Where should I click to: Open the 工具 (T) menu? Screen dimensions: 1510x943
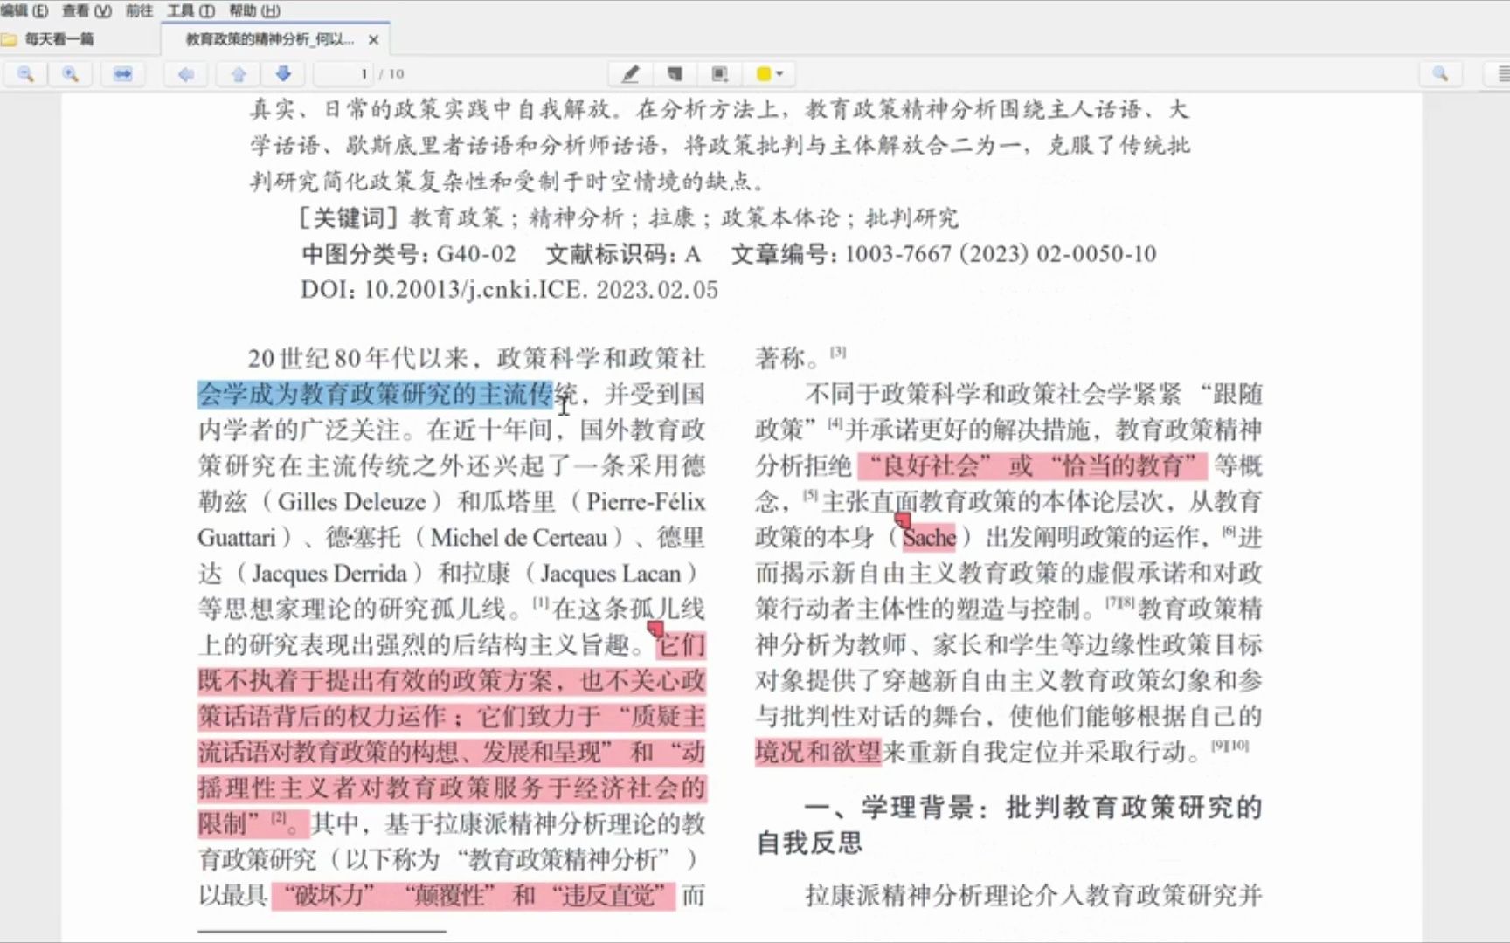[190, 10]
